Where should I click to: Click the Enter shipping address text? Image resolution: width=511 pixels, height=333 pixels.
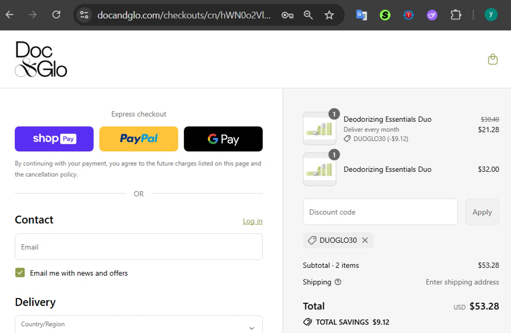[x=462, y=282]
